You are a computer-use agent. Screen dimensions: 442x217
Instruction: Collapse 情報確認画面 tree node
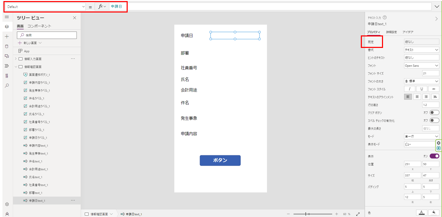click(16, 67)
